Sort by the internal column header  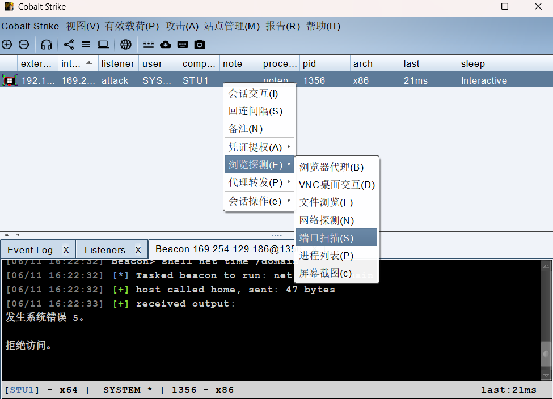tap(78, 63)
